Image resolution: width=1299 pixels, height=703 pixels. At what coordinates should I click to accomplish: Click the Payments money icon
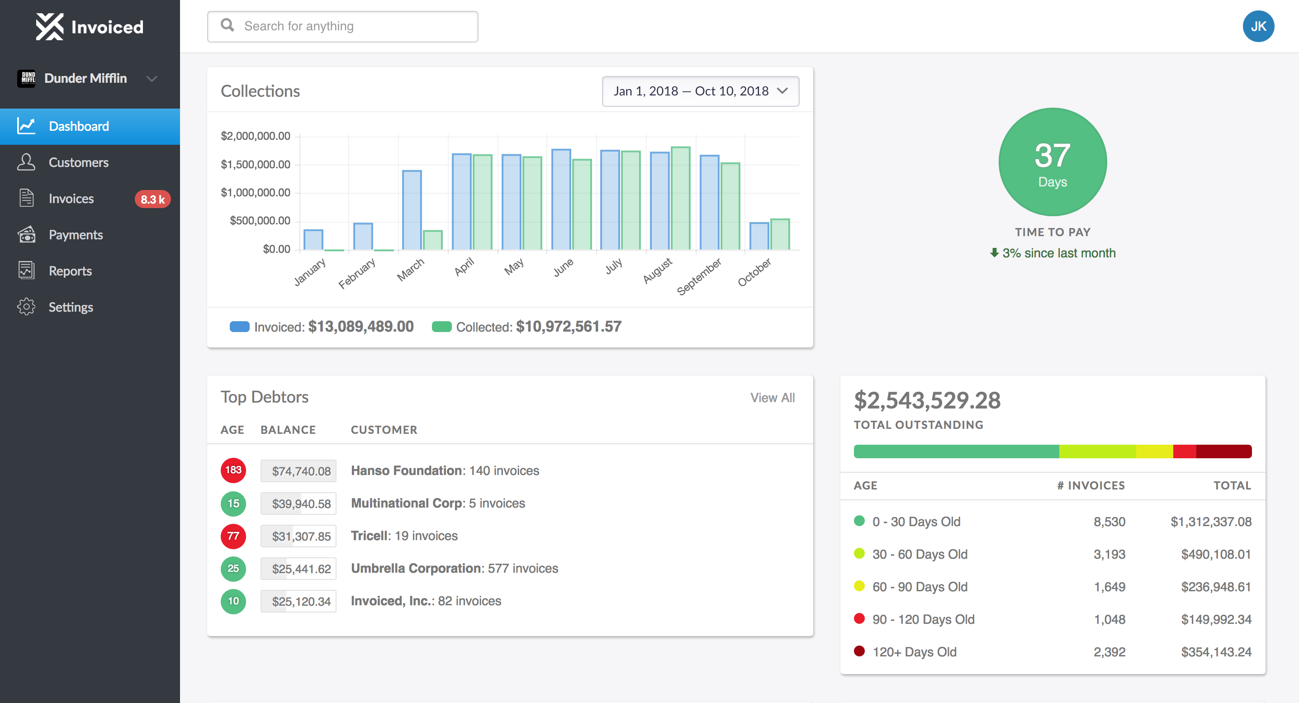(26, 234)
